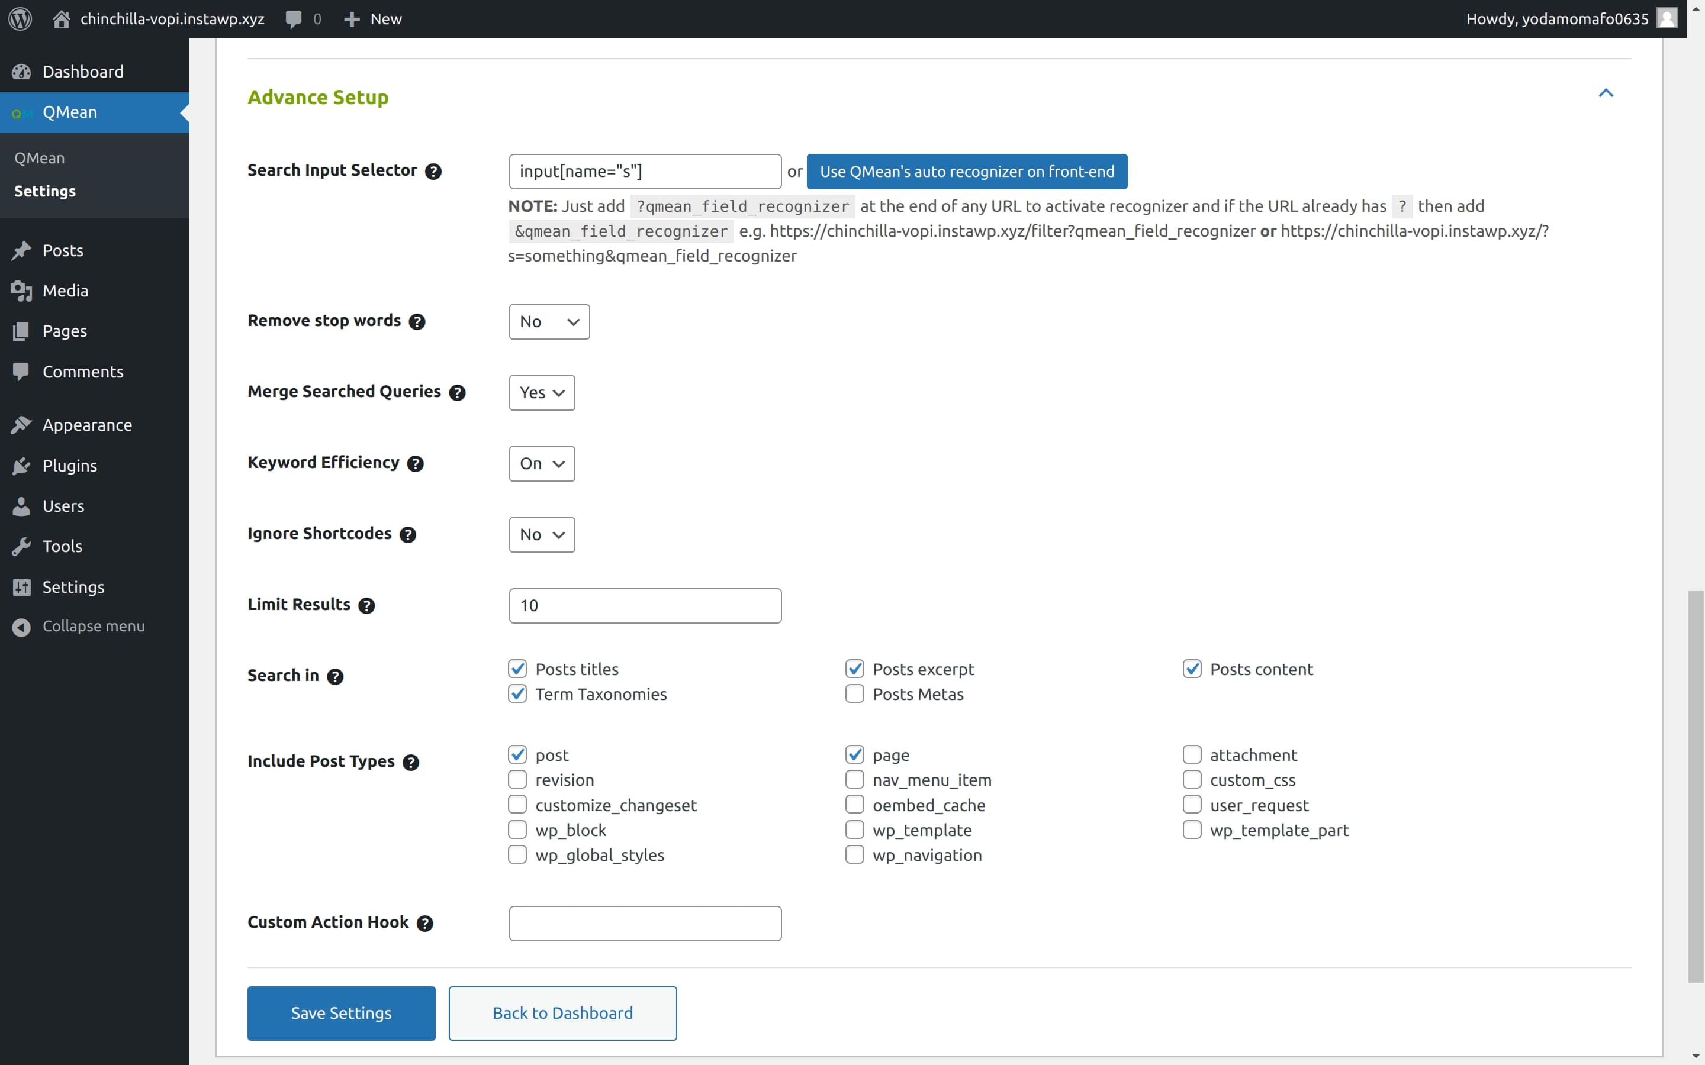
Task: Click the Plugins plug icon
Action: coord(21,466)
